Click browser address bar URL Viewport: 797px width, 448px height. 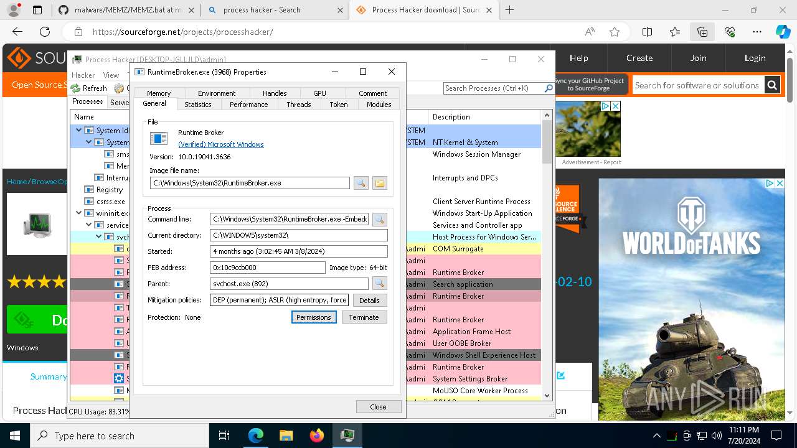(183, 32)
